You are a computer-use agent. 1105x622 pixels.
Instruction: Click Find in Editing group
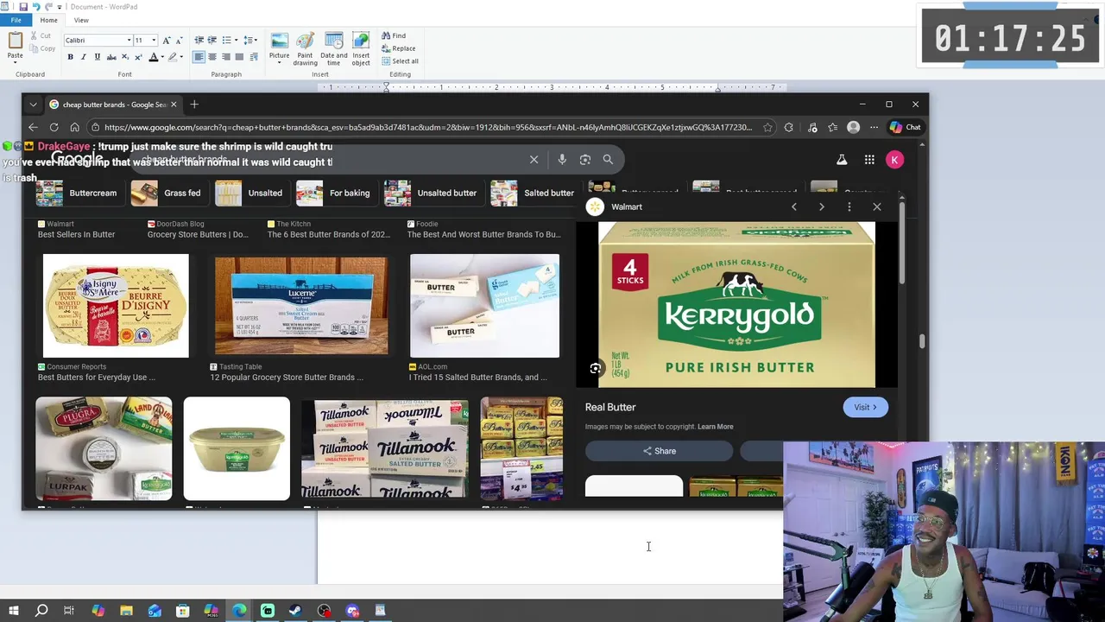393,36
